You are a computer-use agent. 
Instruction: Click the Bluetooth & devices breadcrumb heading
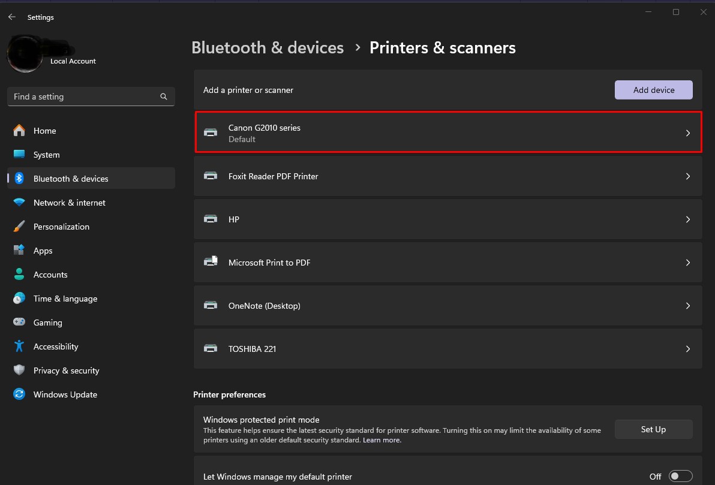[268, 47]
